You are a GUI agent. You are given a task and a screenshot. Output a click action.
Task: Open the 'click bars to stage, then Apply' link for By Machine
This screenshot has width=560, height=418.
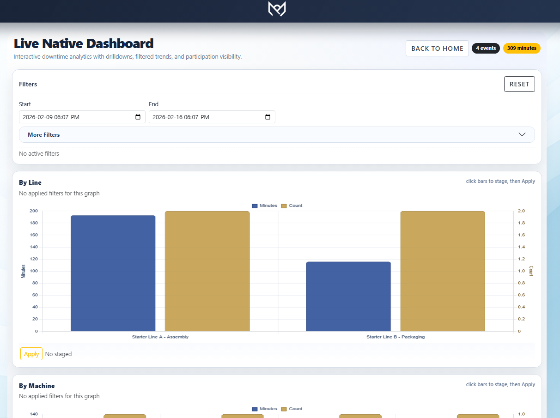[500, 384]
